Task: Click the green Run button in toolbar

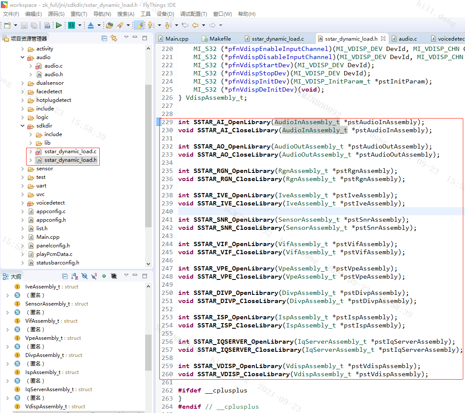Action: point(59,25)
